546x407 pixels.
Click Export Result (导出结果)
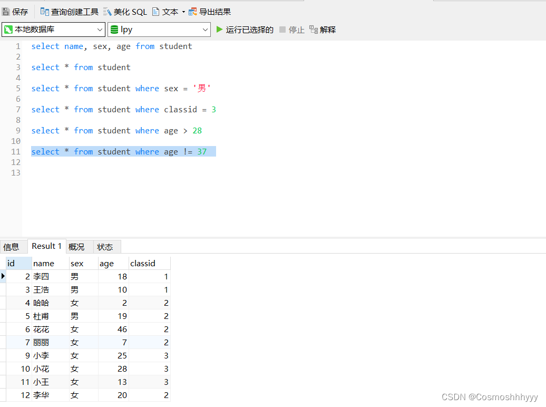pyautogui.click(x=210, y=12)
